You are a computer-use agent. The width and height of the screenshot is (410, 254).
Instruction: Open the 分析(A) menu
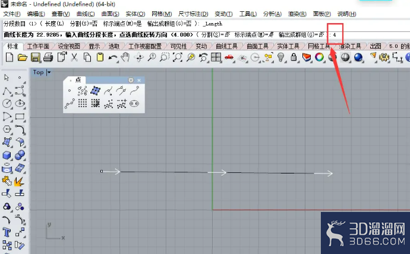(x=273, y=14)
